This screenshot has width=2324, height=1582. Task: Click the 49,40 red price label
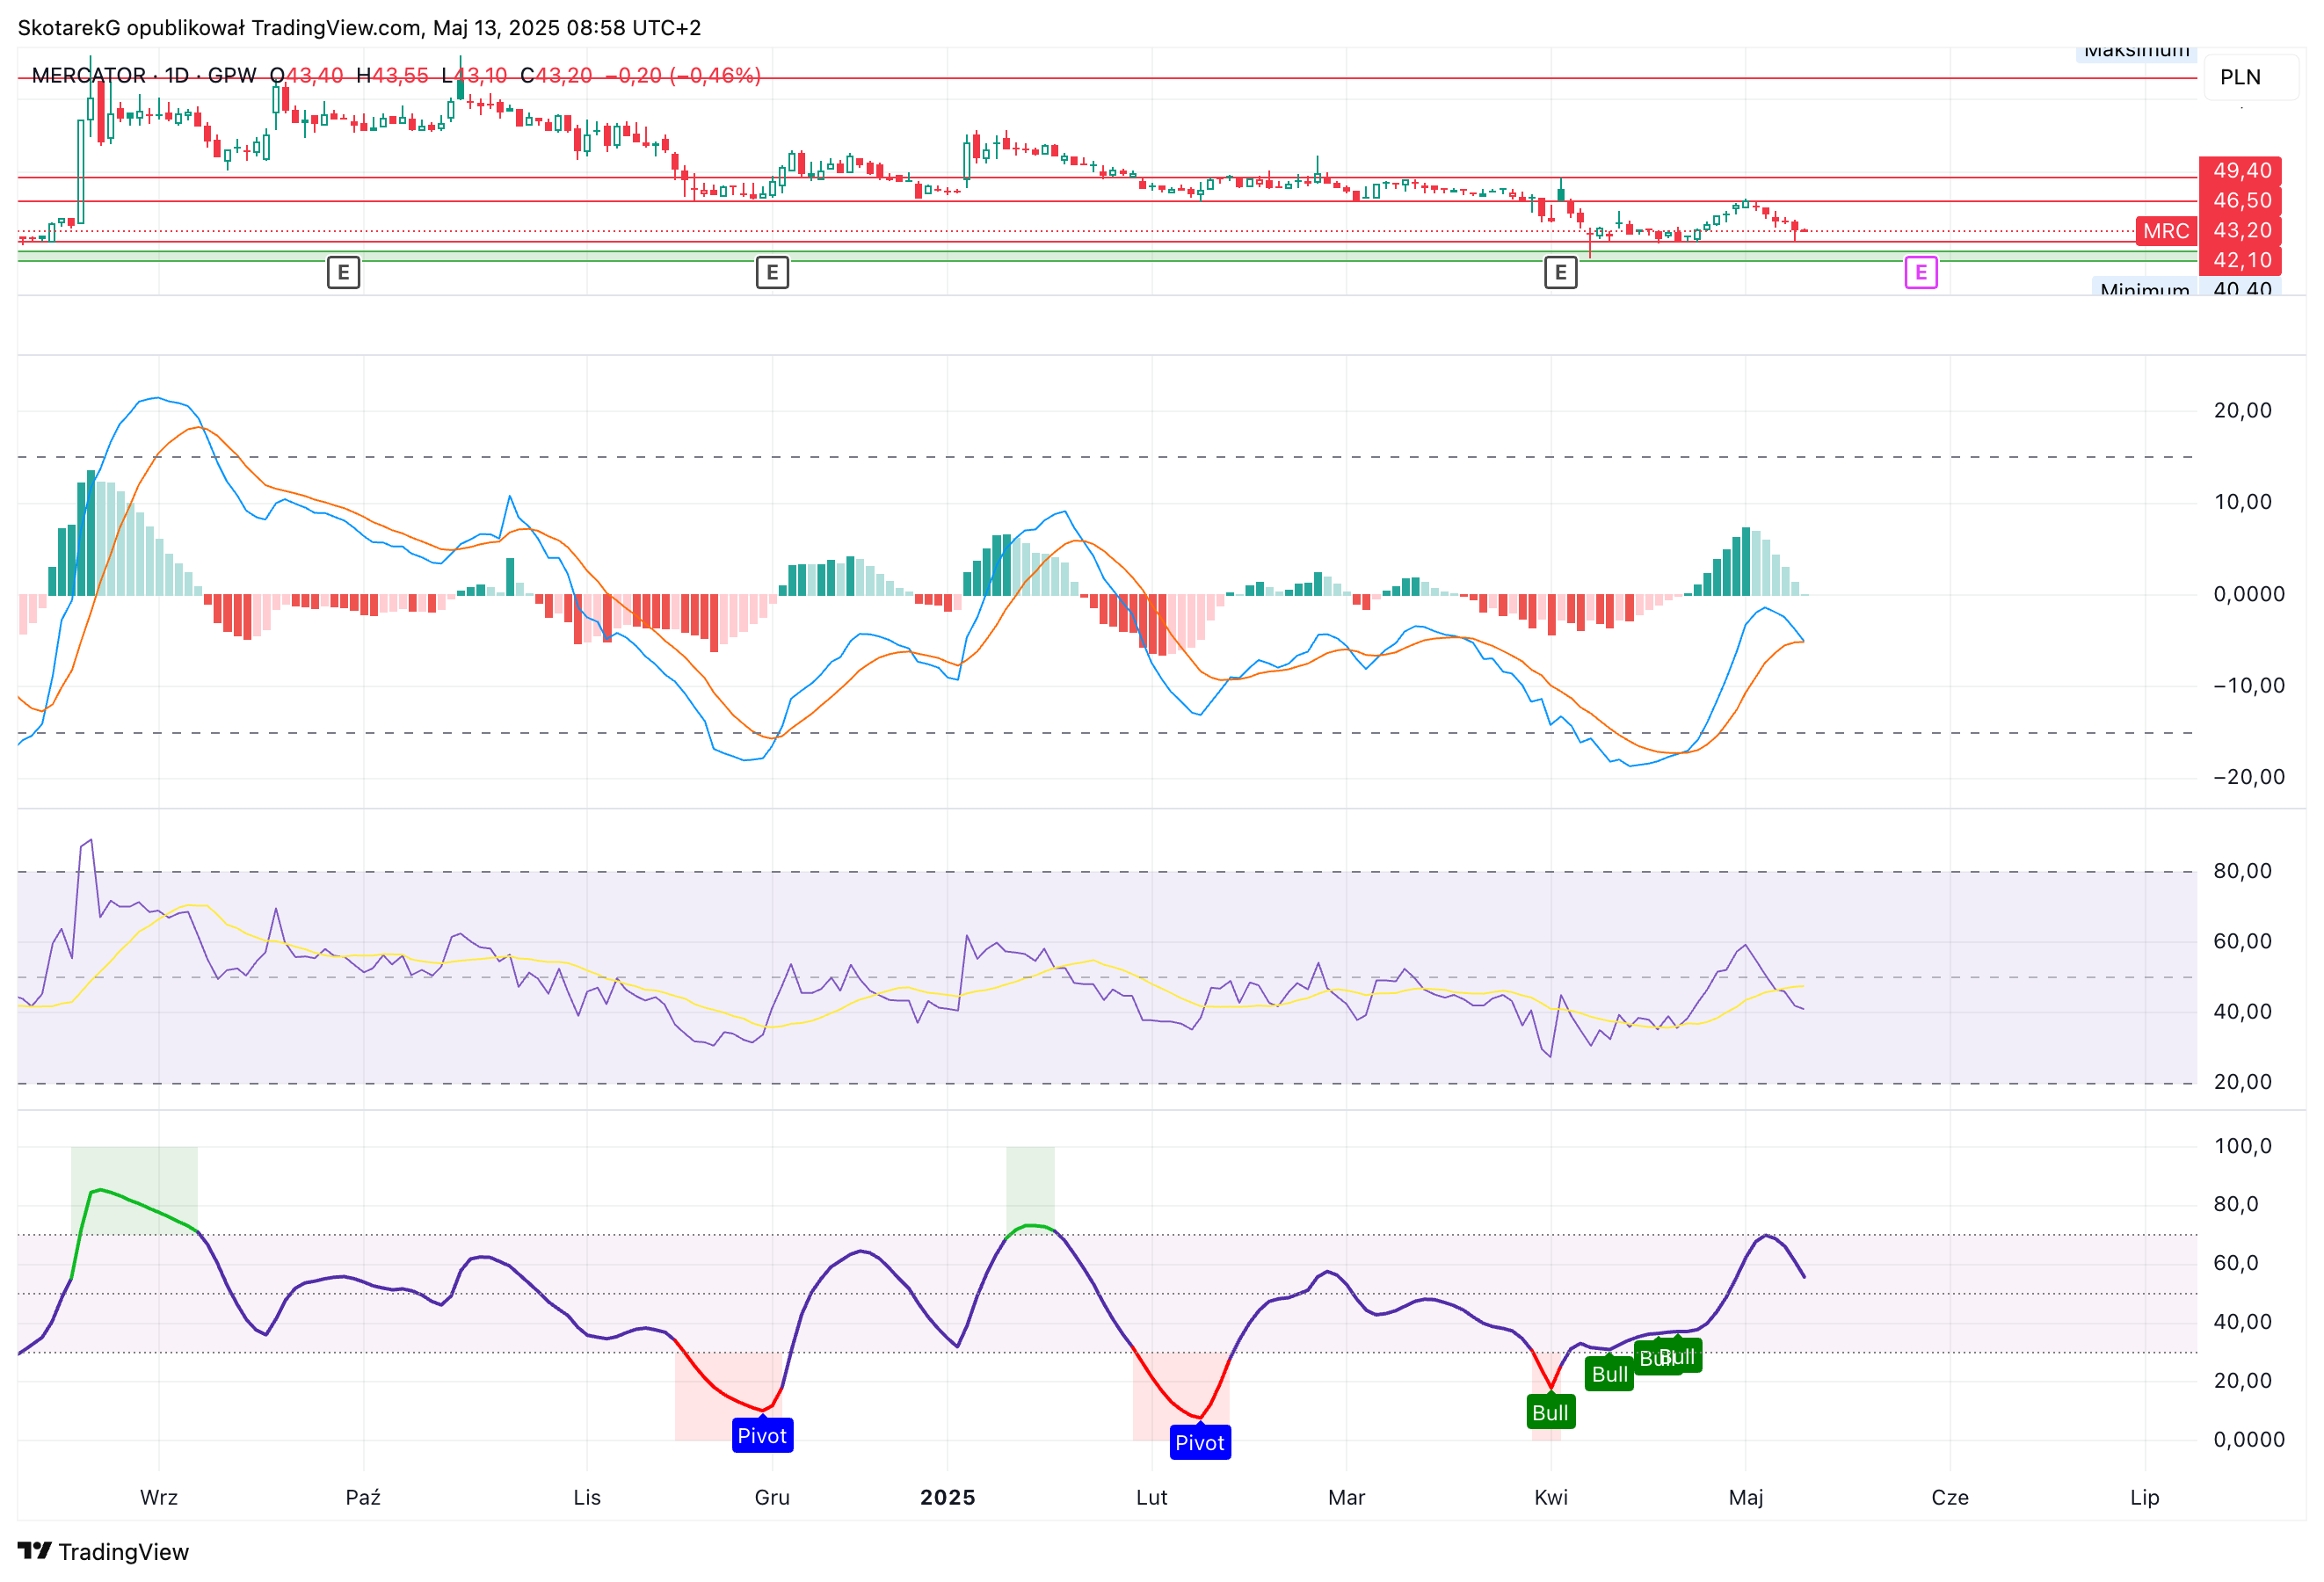(2240, 170)
